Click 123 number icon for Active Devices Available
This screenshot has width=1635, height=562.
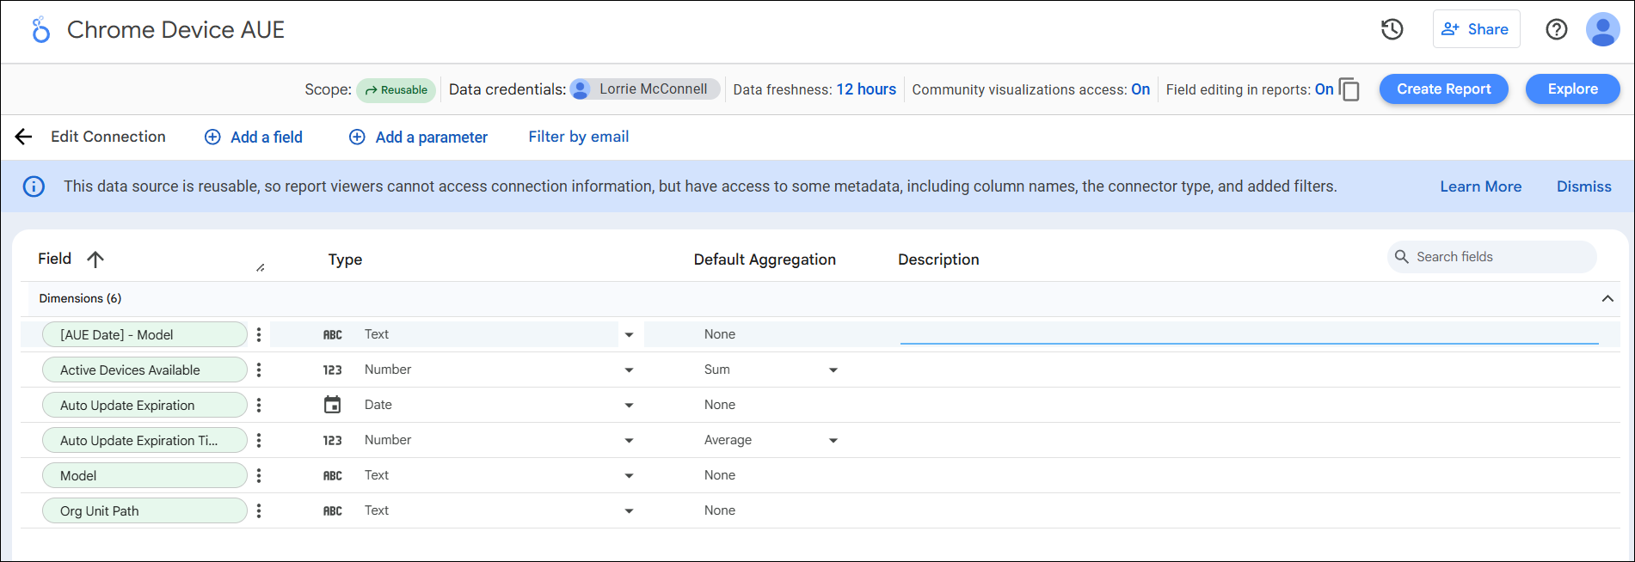coord(333,370)
